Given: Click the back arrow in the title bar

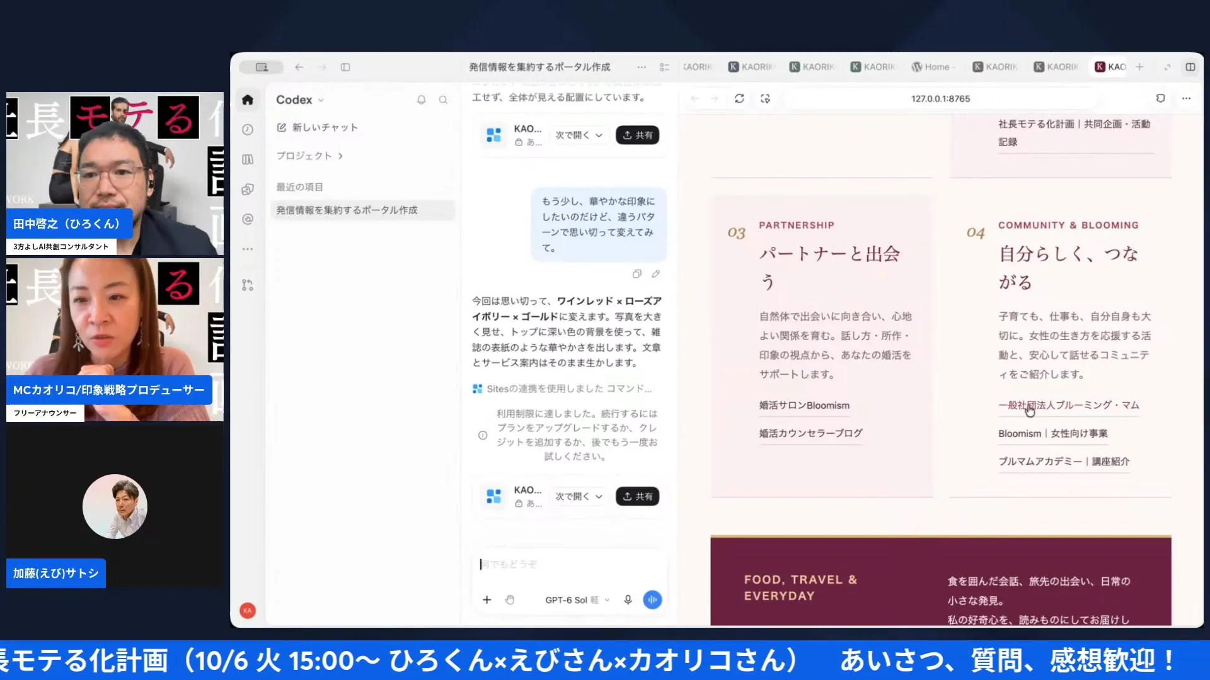Looking at the screenshot, I should tap(299, 67).
